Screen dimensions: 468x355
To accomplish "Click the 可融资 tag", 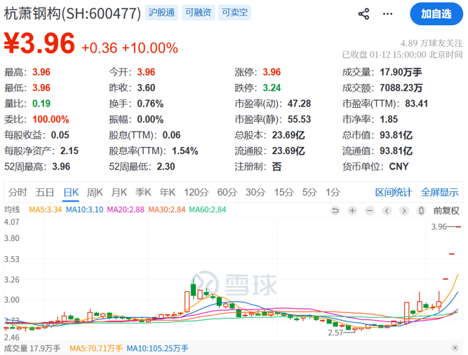I will click(198, 13).
